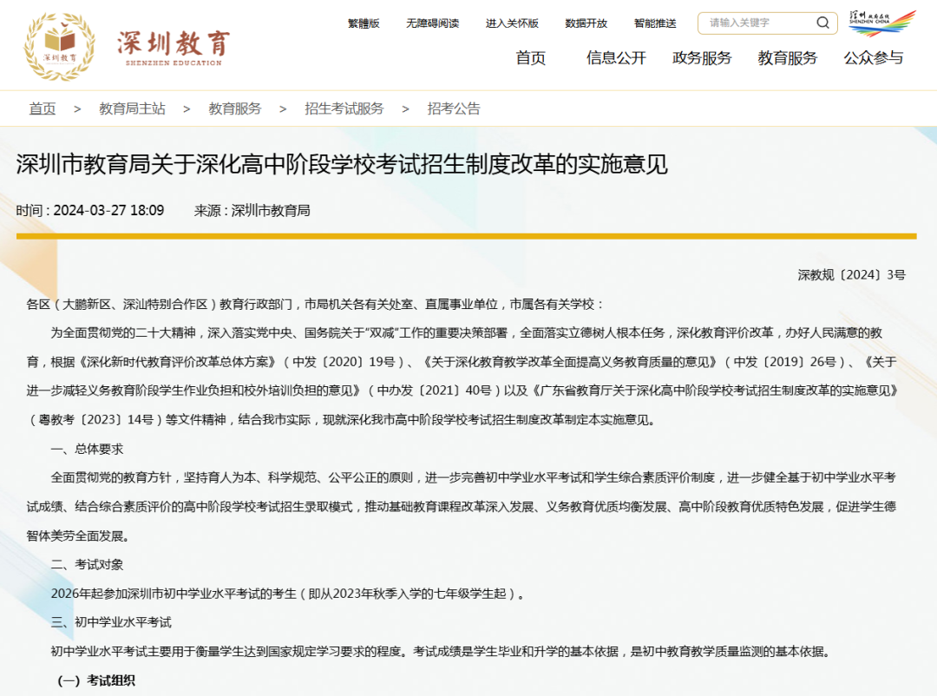This screenshot has height=696, width=937.
Task: Click 教育服务 breadcrumb link
Action: (235, 108)
